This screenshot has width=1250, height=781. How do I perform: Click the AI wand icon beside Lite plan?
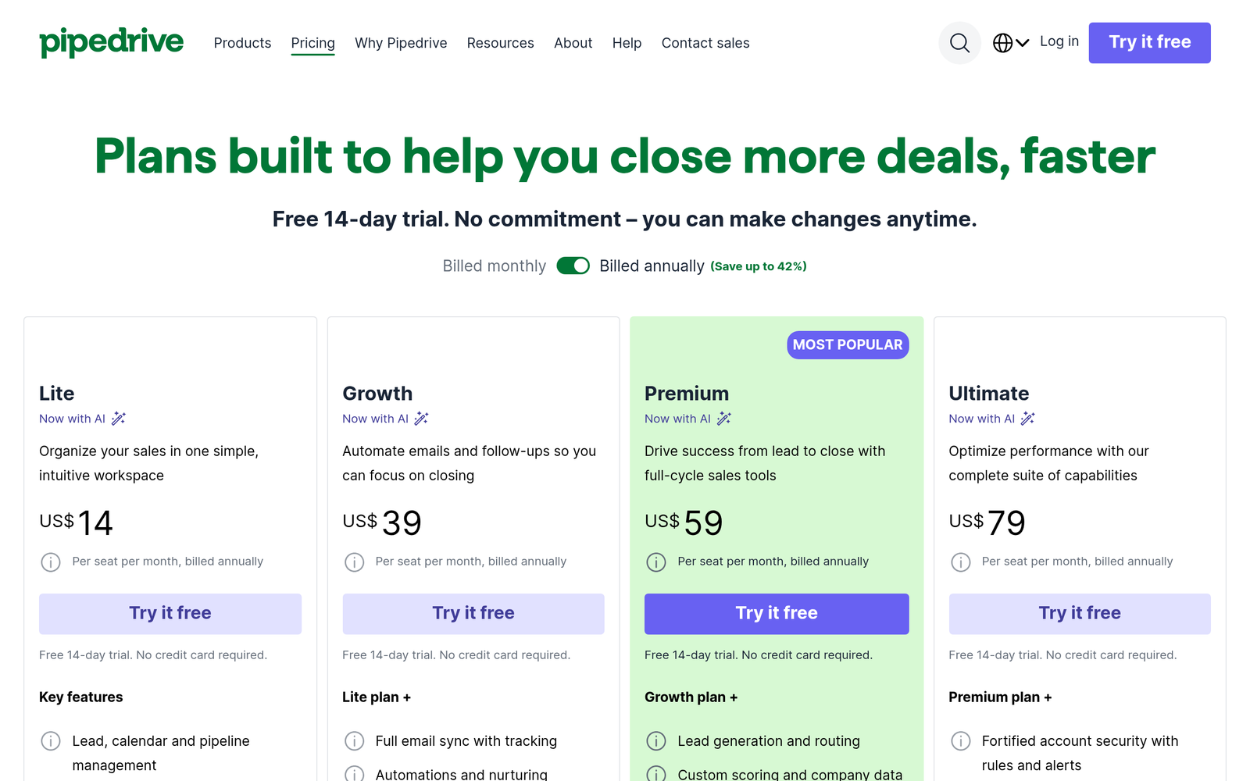[x=119, y=419]
